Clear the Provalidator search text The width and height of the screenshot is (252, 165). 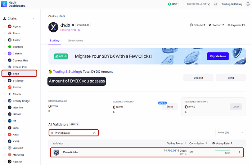point(94,133)
